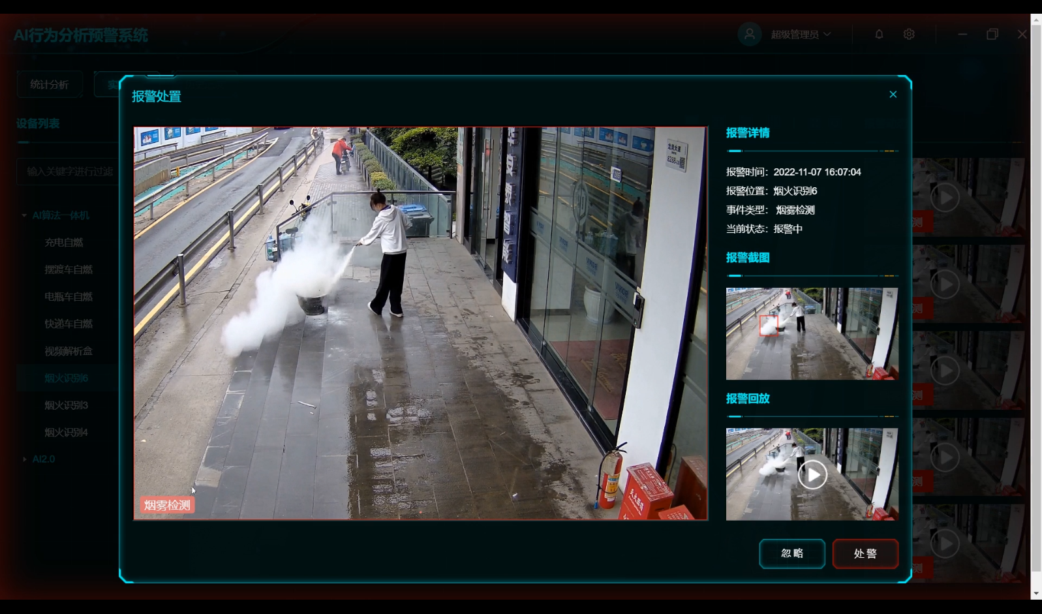The width and height of the screenshot is (1042, 614).
Task: Click the 报警时间 value 2022-11-07 16:07:04
Action: click(817, 172)
